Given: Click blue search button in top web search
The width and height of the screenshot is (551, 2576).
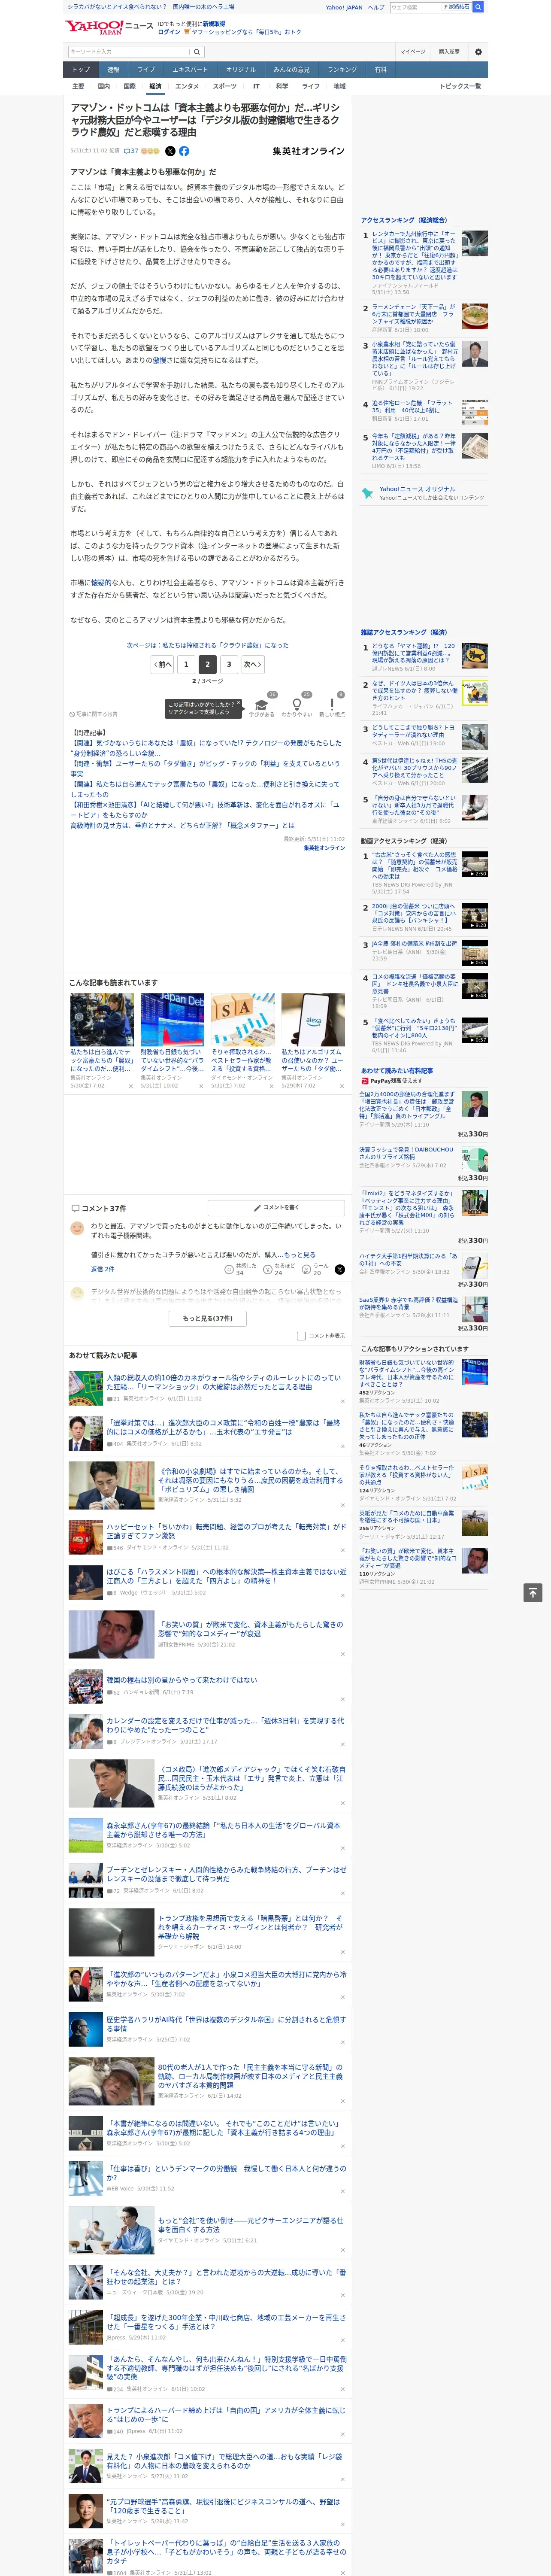Looking at the screenshot, I should tap(478, 7).
